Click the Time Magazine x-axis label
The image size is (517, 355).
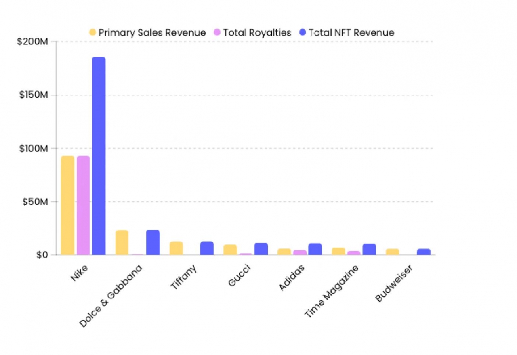click(x=331, y=291)
